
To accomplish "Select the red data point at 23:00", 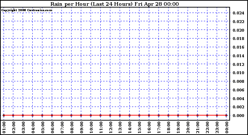I will click(217, 115).
